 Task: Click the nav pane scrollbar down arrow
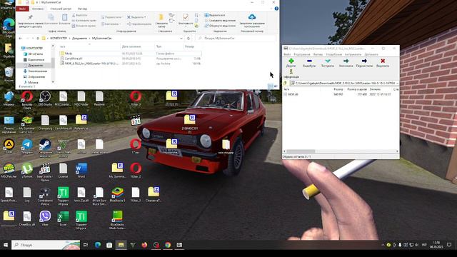click(x=53, y=82)
